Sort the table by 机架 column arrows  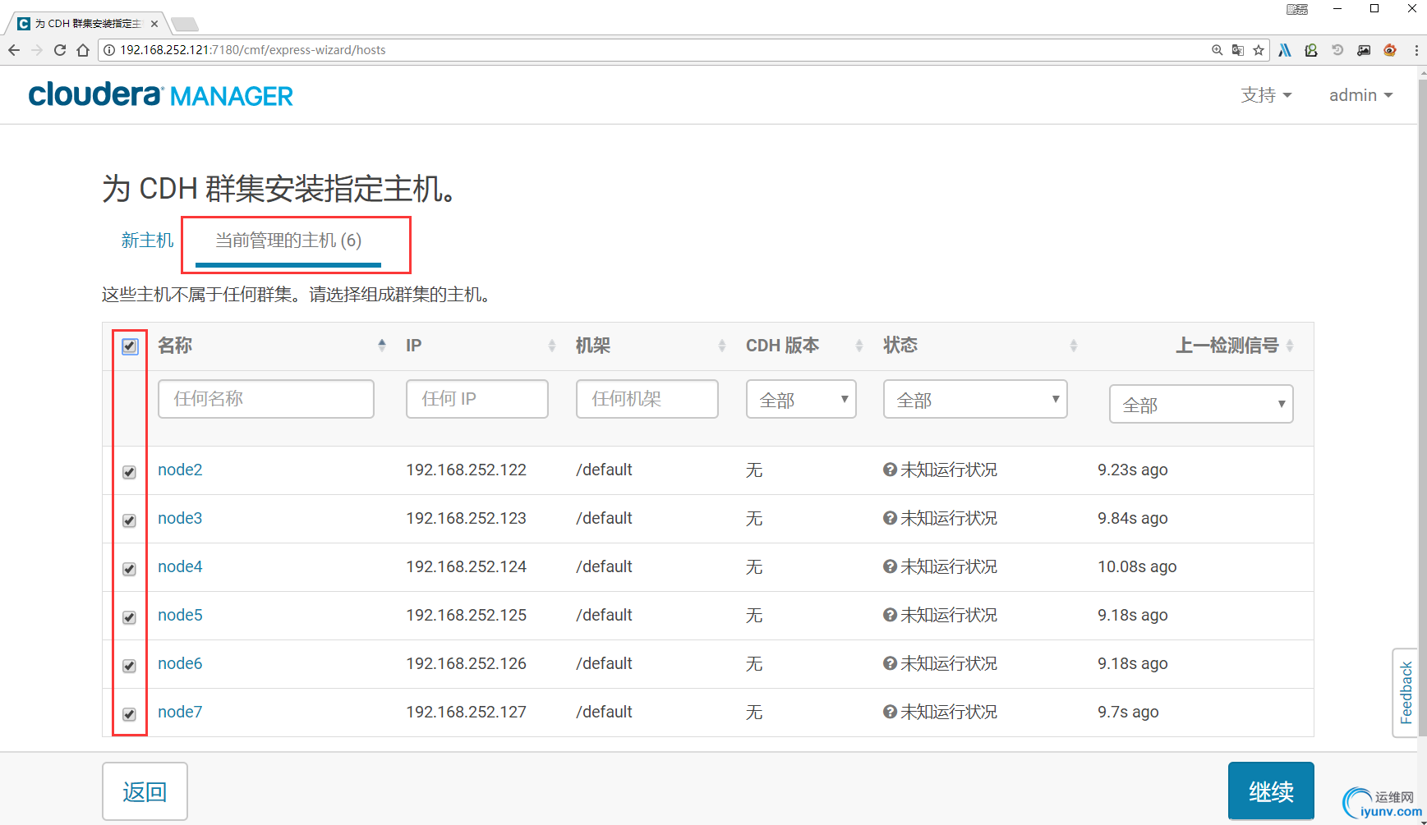pos(722,346)
